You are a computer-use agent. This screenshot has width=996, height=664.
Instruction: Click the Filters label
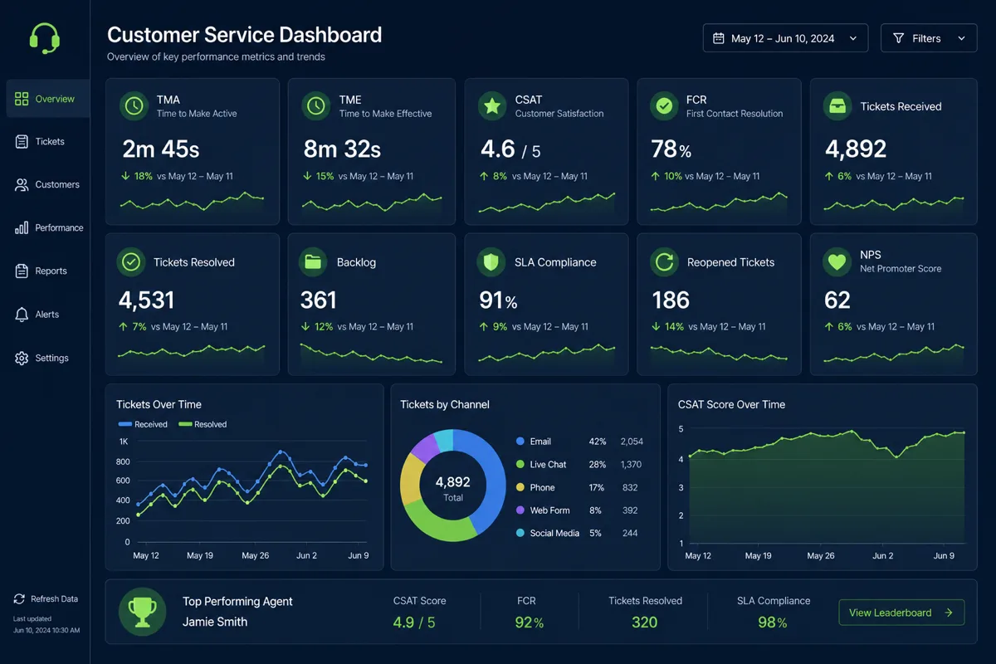[x=926, y=39]
